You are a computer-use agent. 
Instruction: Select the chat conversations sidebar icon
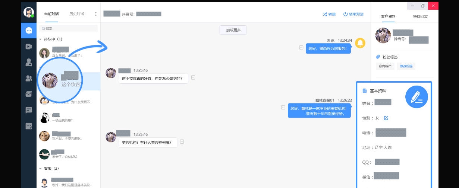29,31
